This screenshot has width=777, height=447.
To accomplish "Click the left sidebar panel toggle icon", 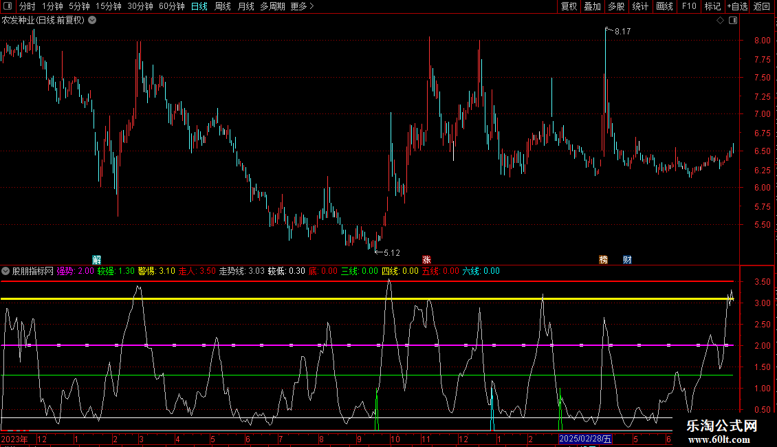I will 7,7.
